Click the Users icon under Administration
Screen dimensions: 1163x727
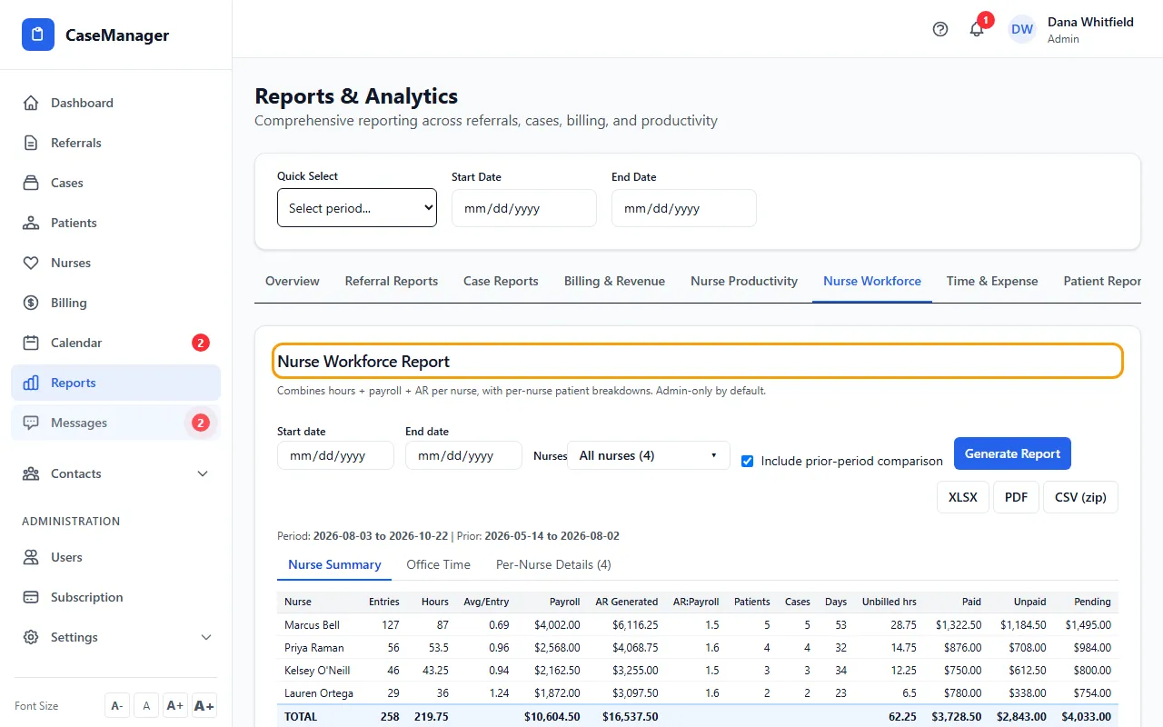(x=31, y=557)
